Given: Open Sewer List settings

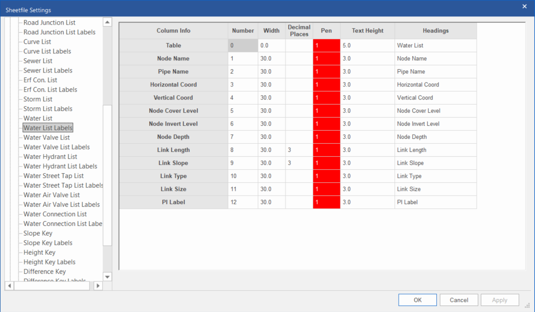Looking at the screenshot, I should pyautogui.click(x=38, y=61).
